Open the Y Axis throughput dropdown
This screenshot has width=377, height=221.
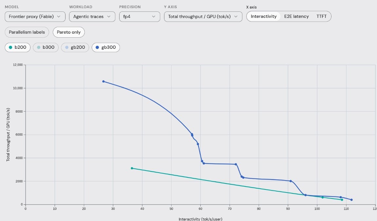(x=203, y=17)
